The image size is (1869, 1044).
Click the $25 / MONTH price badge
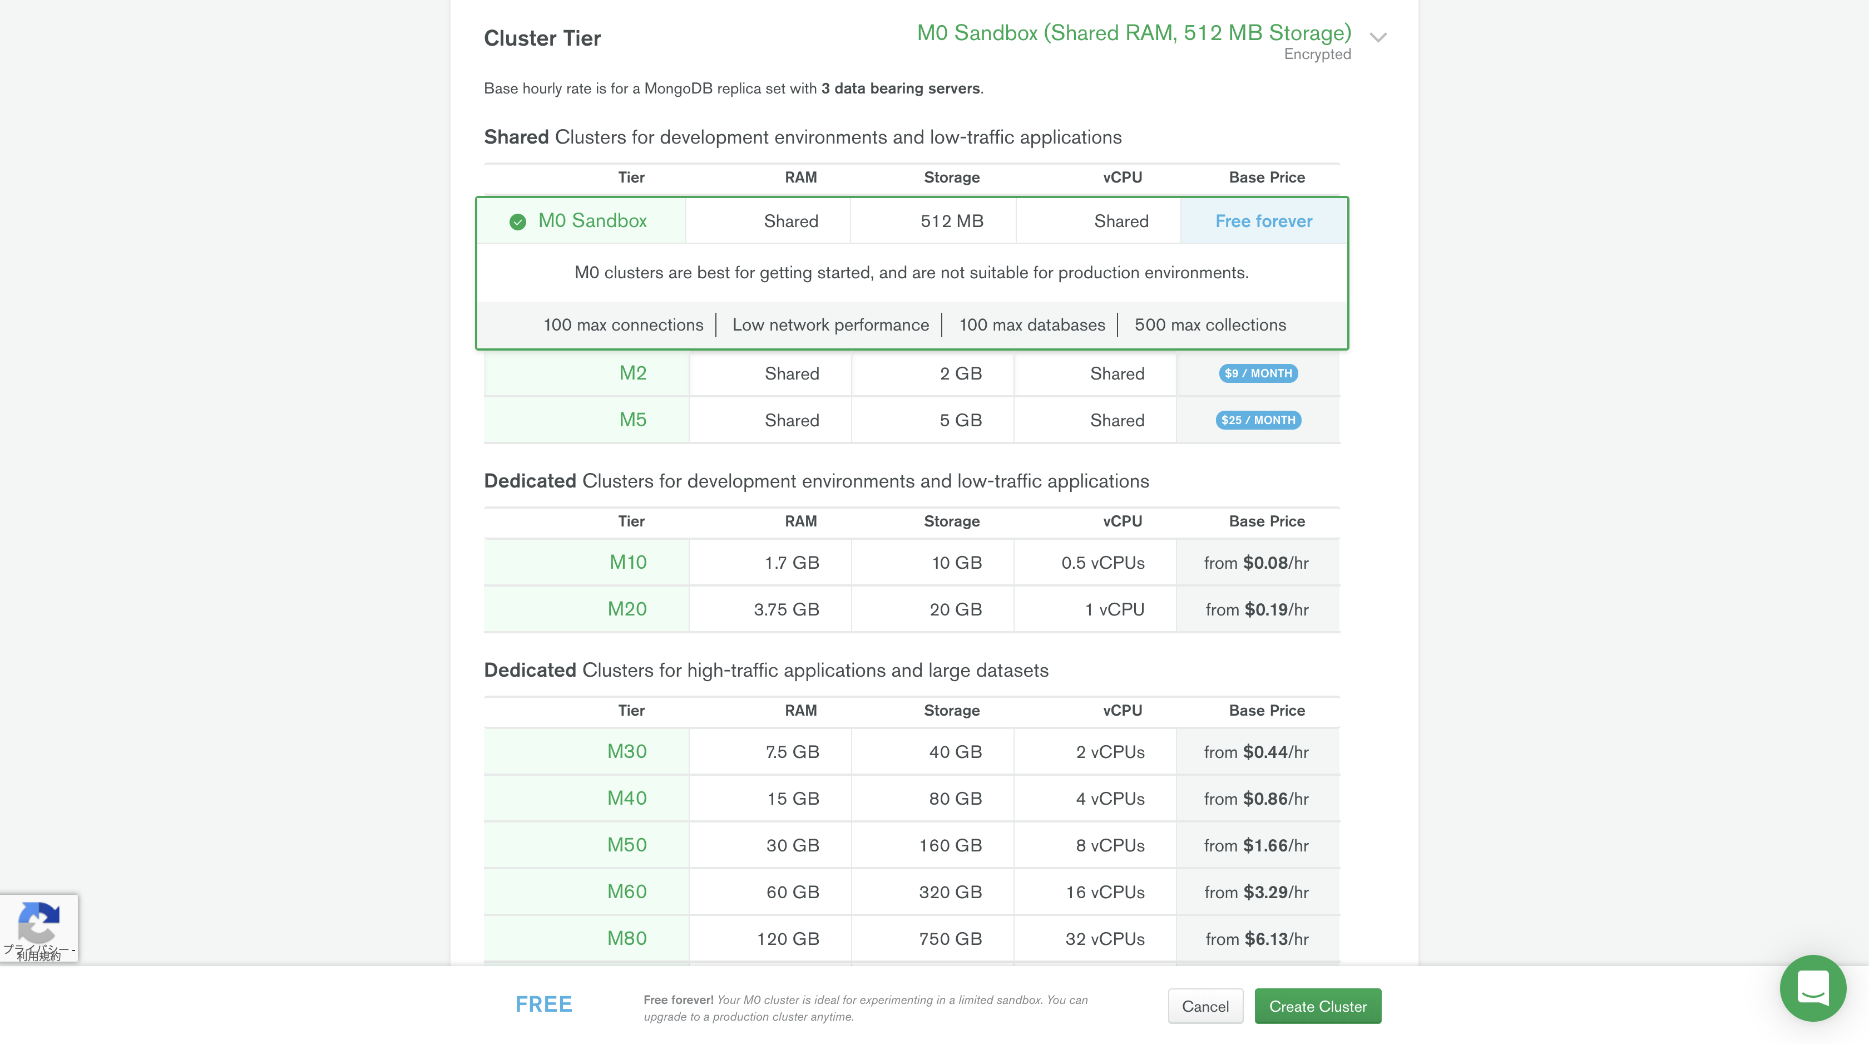tap(1258, 420)
